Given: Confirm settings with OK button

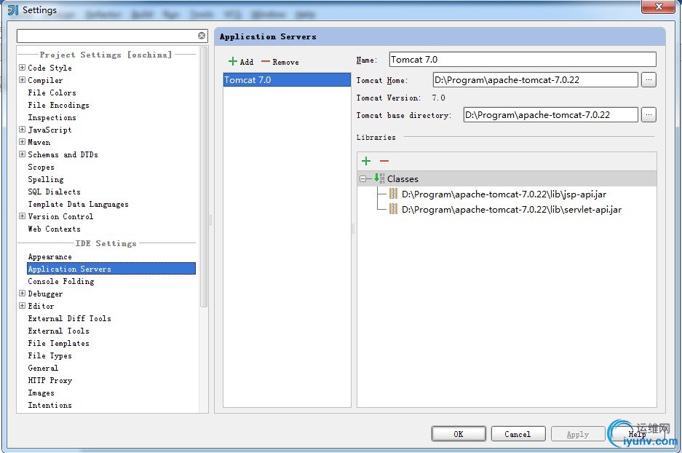Looking at the screenshot, I should coord(459,434).
